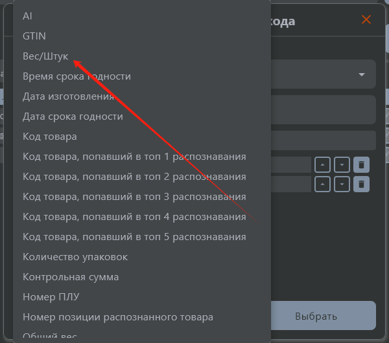Select Дата срока годности option
This screenshot has width=389, height=343.
[73, 116]
